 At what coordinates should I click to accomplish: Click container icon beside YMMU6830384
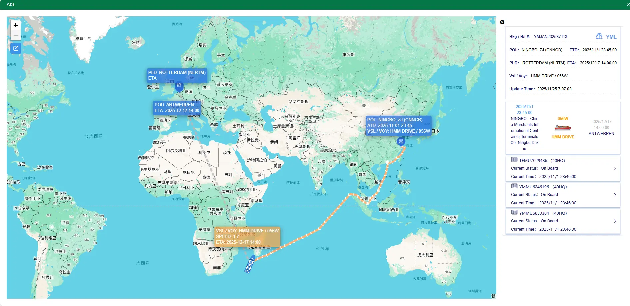(514, 212)
